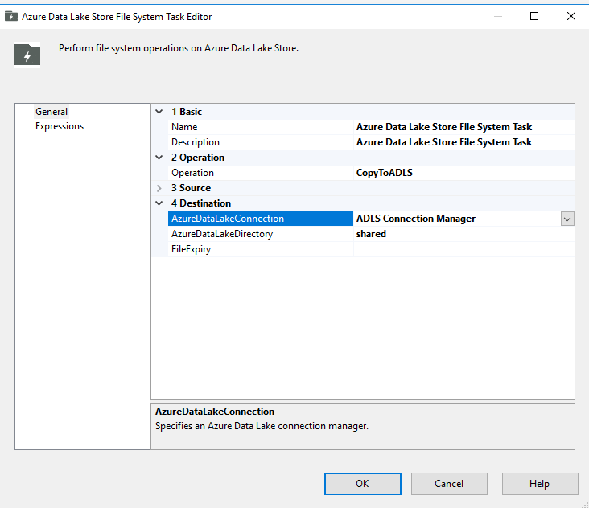Click the Cancel button
Viewport: 589px width, 508px height.
(x=449, y=484)
